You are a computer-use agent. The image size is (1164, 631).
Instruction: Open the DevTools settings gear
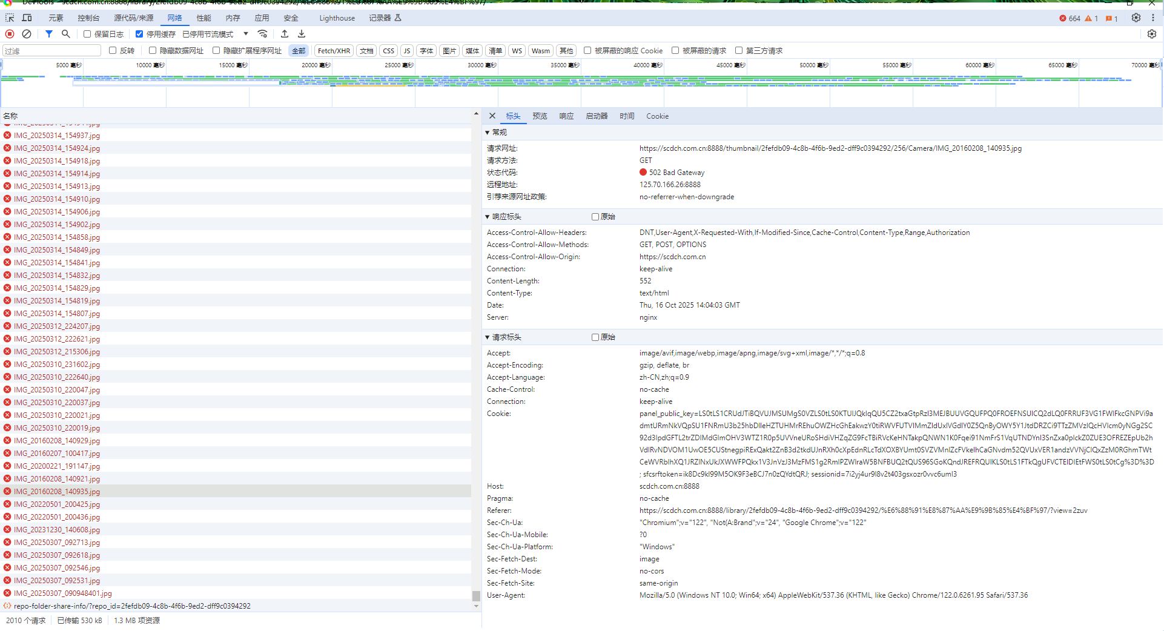click(1136, 18)
